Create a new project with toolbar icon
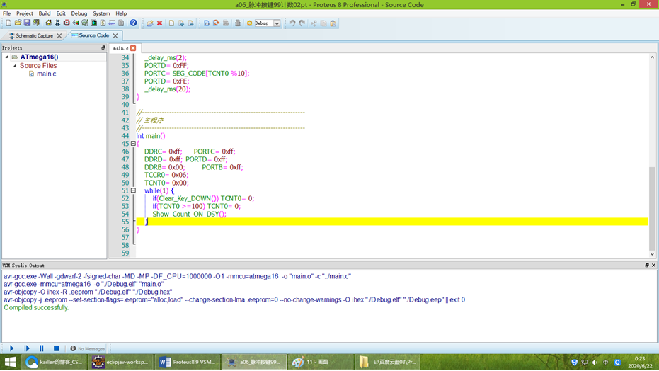This screenshot has height=371, width=659. click(x=8, y=23)
